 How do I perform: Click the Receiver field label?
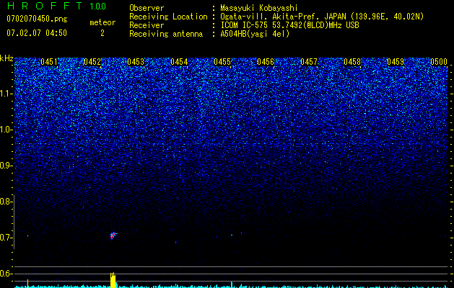pyautogui.click(x=147, y=25)
